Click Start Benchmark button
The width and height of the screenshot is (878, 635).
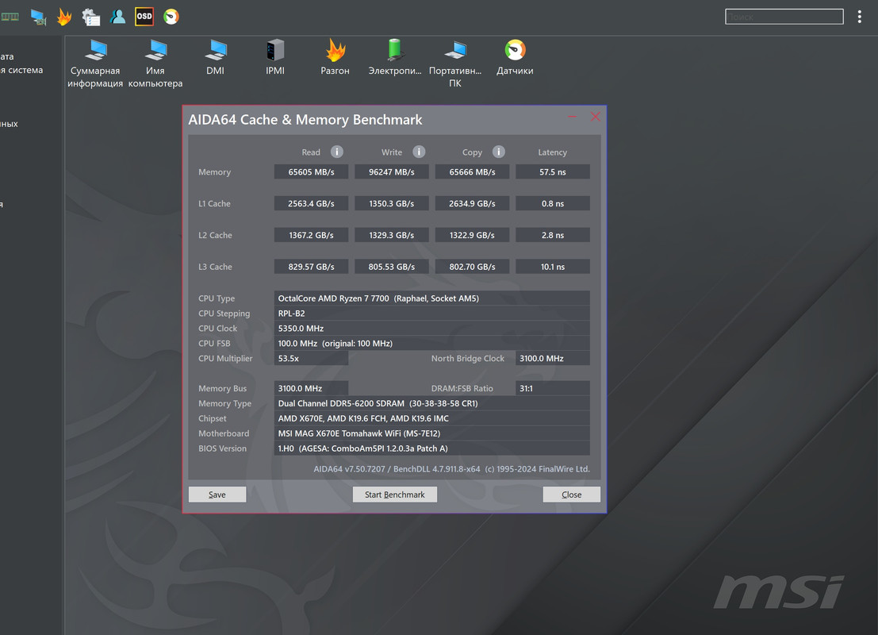tap(395, 495)
